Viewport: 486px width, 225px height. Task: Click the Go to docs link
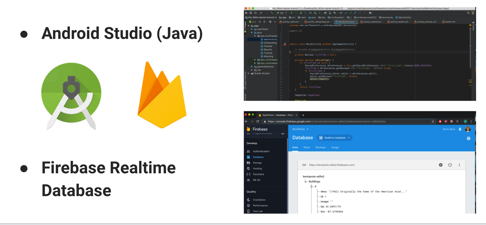pos(449,129)
